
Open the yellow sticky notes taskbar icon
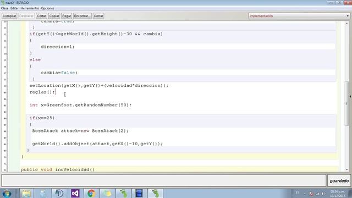[107, 193]
